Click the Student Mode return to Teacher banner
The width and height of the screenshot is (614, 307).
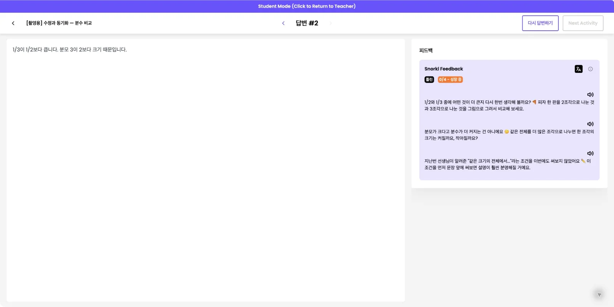[307, 6]
